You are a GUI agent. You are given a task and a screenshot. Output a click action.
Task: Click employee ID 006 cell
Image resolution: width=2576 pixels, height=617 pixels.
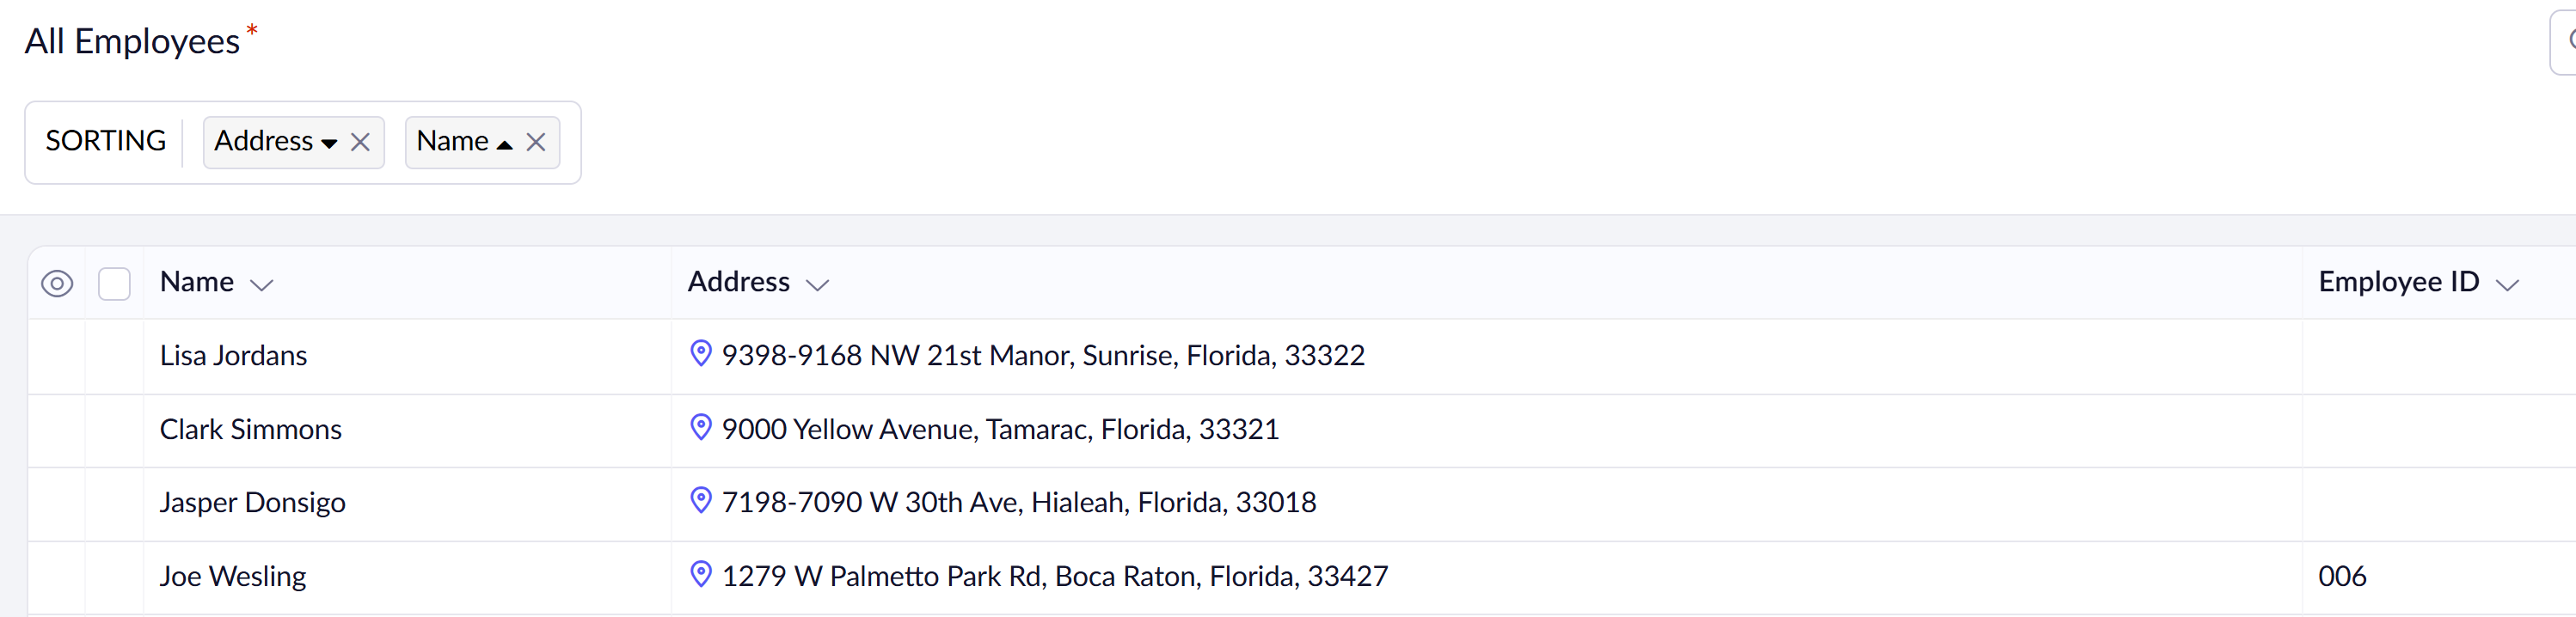(2342, 577)
